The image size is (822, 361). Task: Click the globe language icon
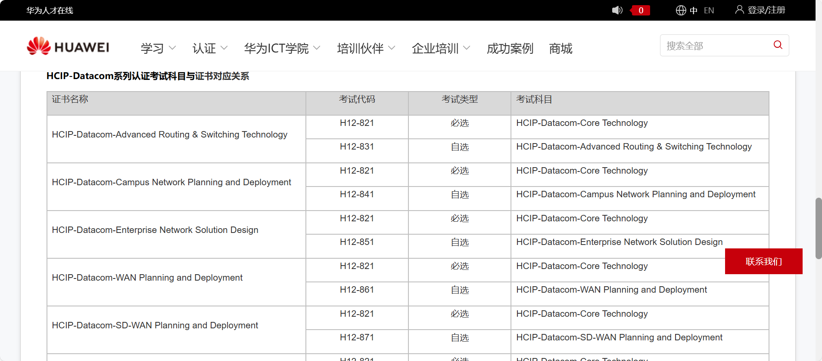681,10
